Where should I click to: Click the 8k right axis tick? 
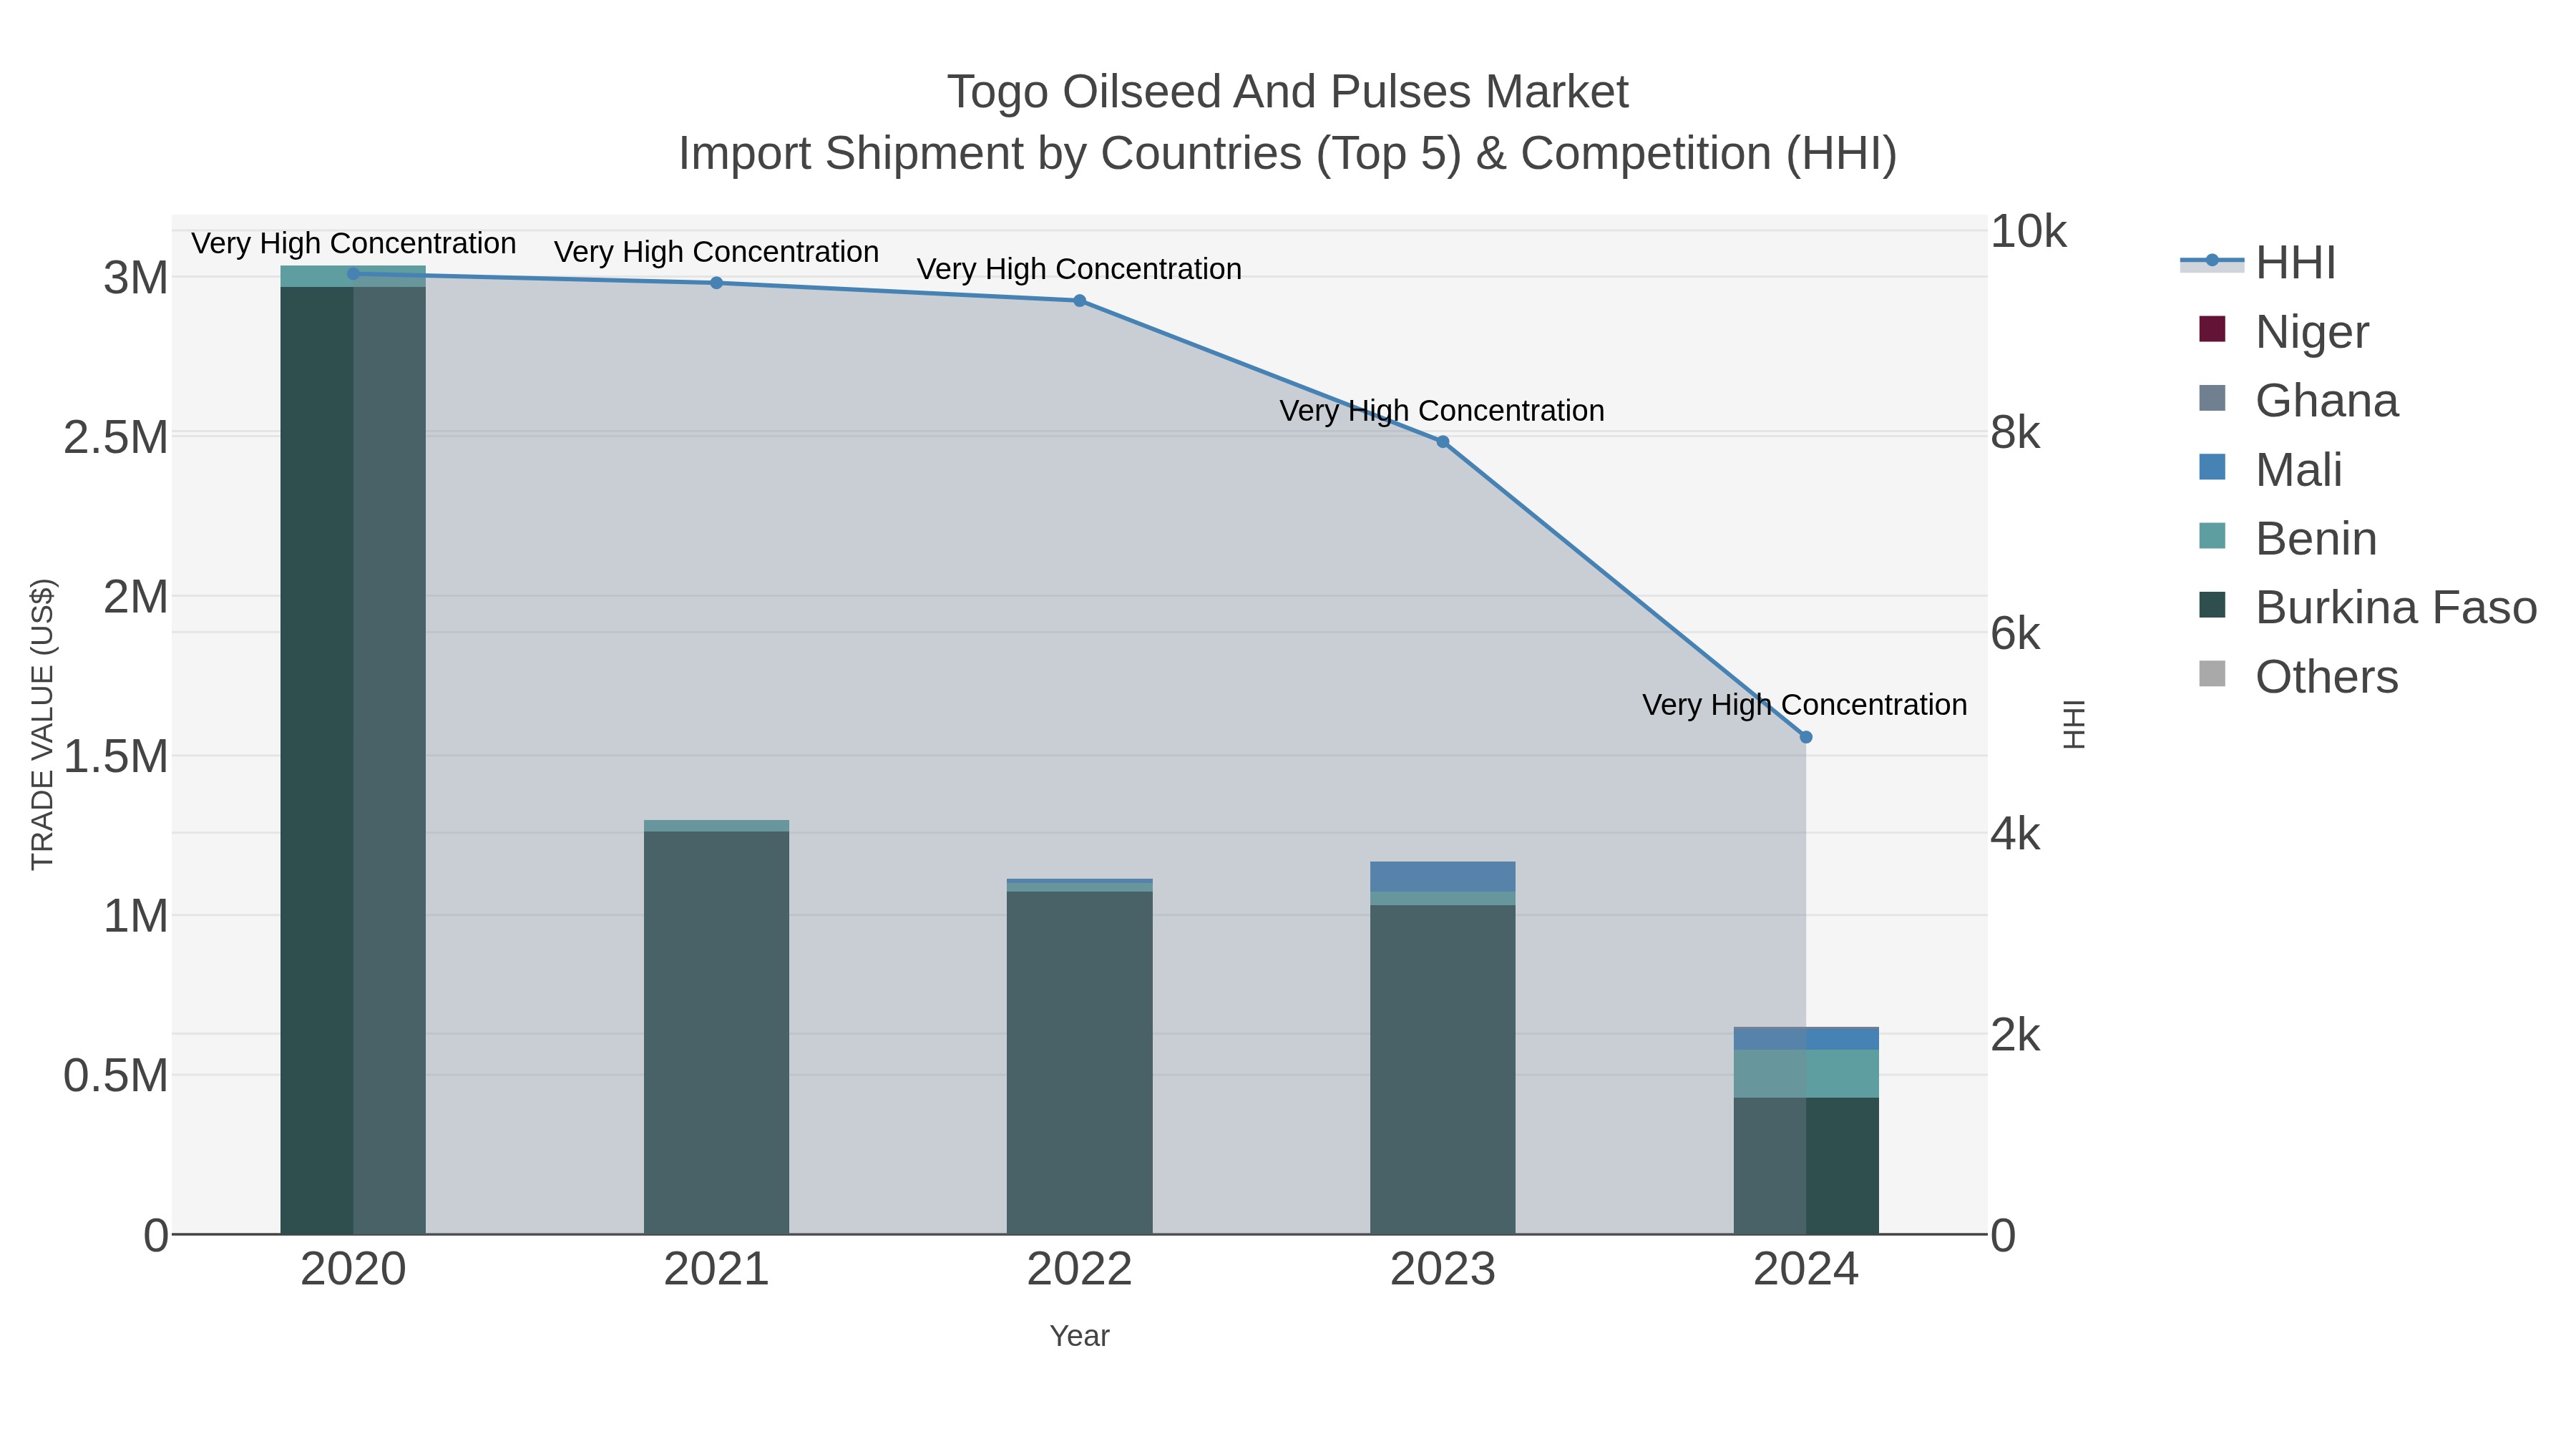2015,432
